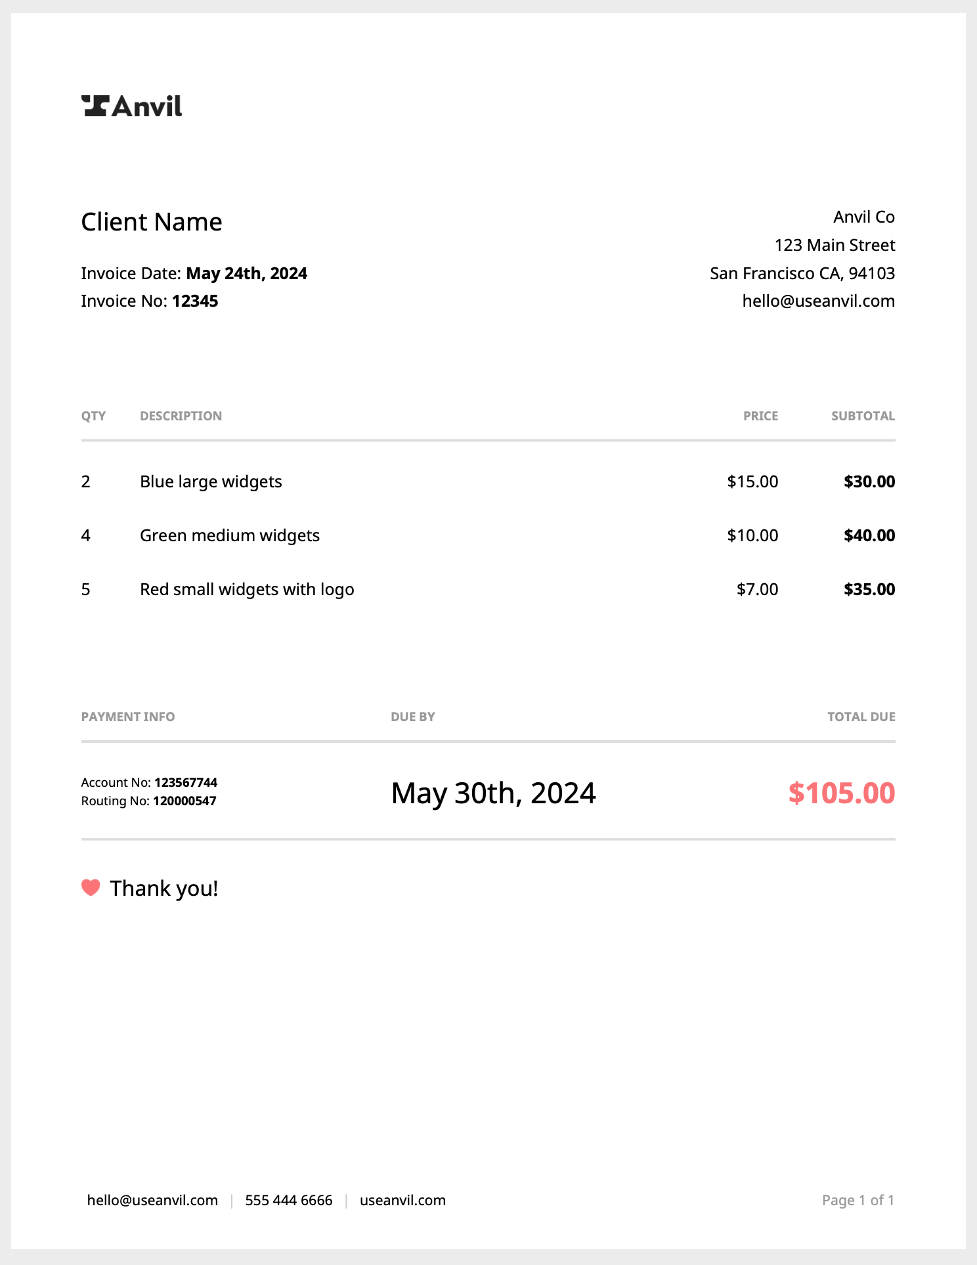Click the phone number 555 444 6666
The height and width of the screenshot is (1265, 977).
pyautogui.click(x=289, y=1200)
